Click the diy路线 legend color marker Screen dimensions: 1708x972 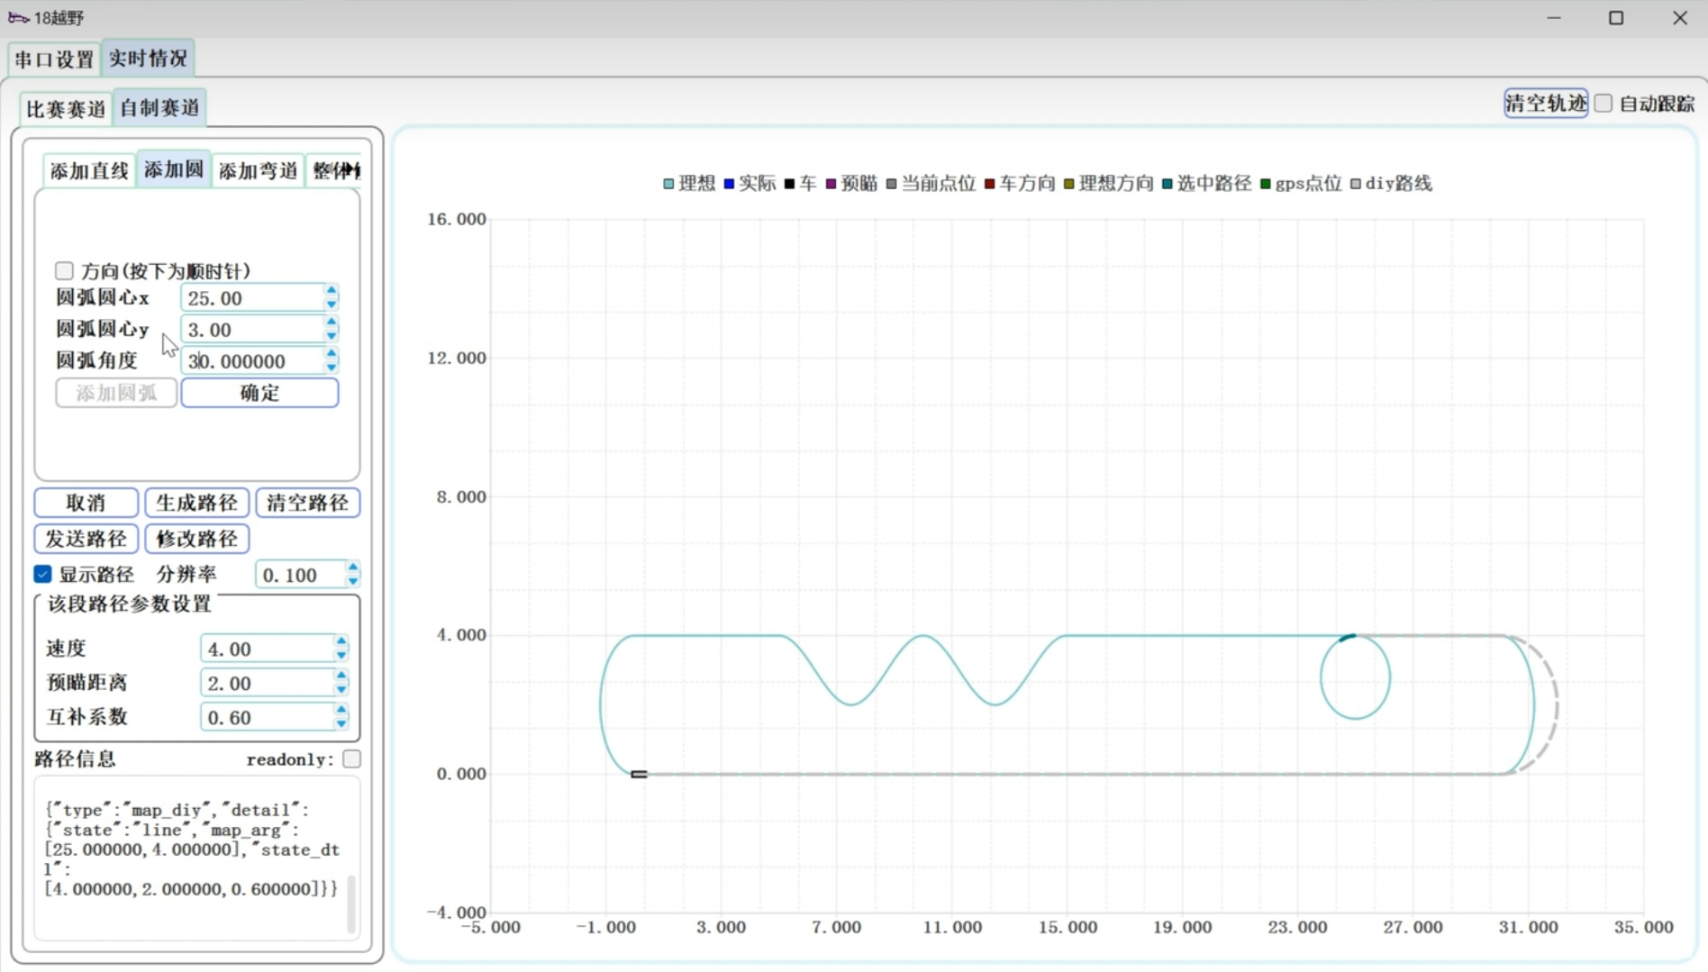tap(1355, 184)
